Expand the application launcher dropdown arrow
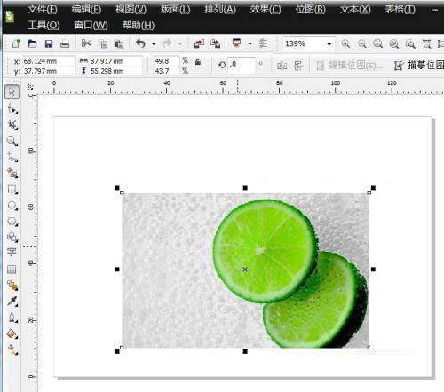This screenshot has height=392, width=444. point(250,43)
